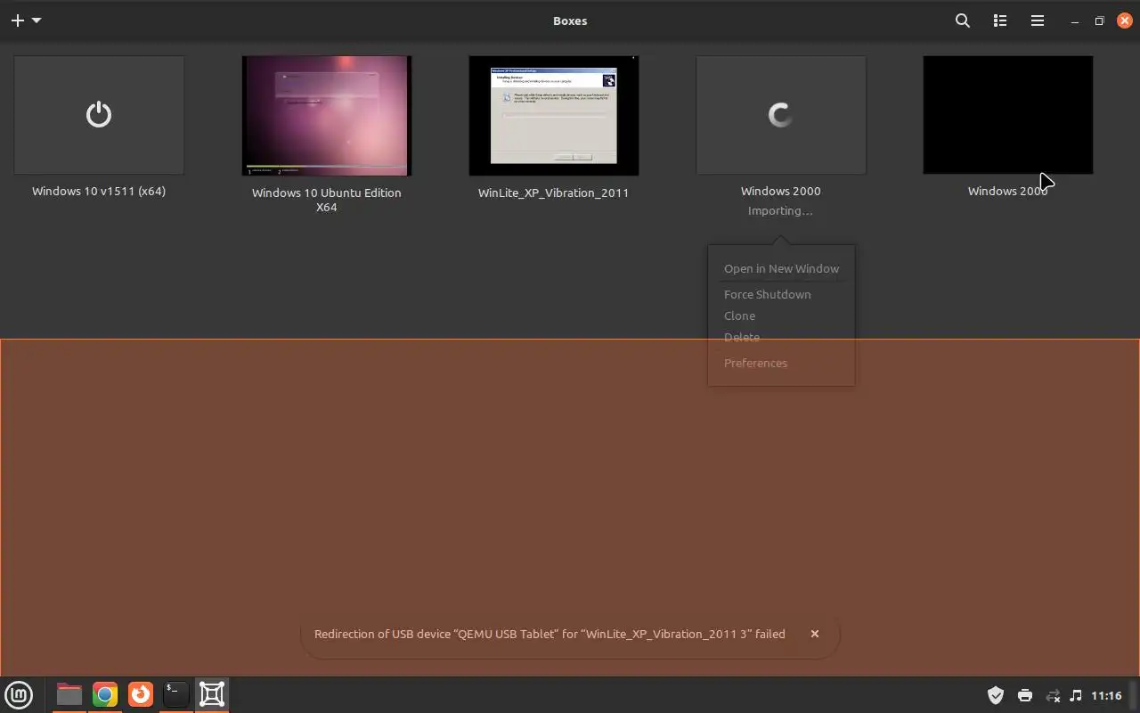1140x713 pixels.
Task: Click the music note sound tray icon
Action: [1076, 695]
